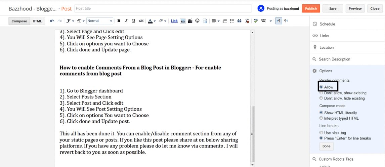Insert an image into the post

182,21
